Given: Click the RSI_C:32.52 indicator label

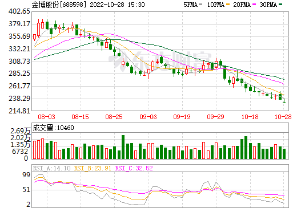Looking at the screenshot, I should [134, 168].
